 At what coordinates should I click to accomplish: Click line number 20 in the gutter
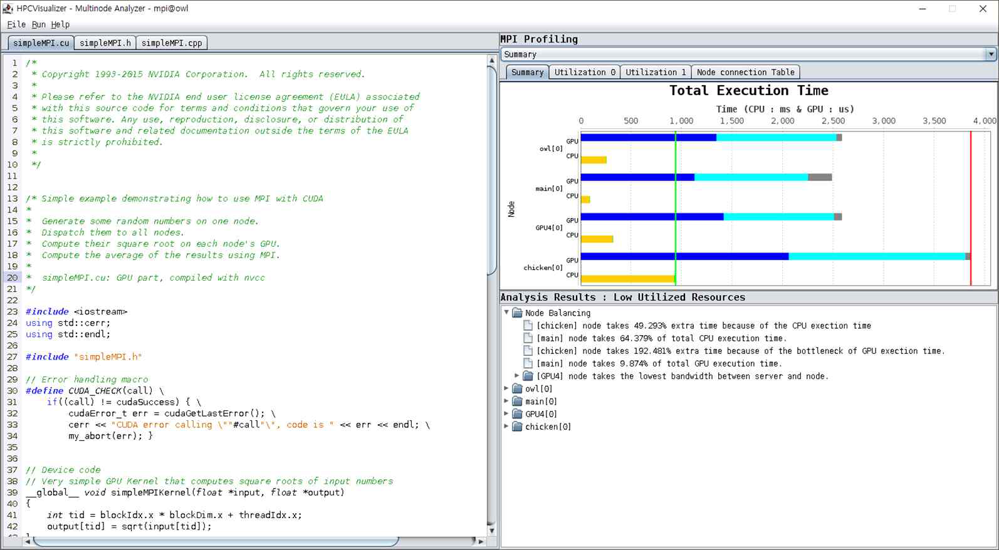pos(13,278)
